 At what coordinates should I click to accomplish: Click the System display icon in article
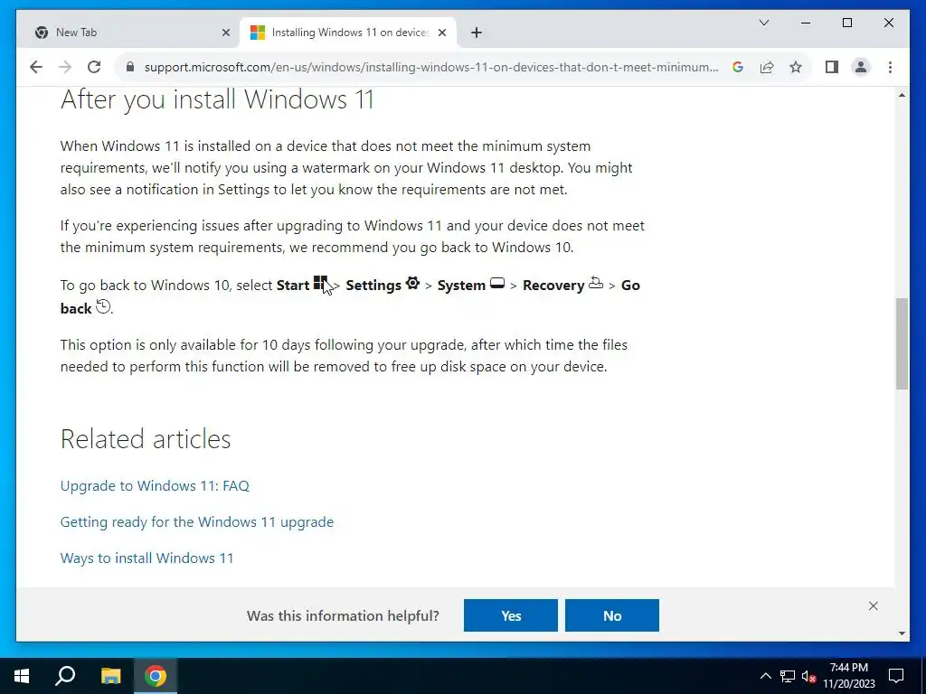pyautogui.click(x=497, y=283)
